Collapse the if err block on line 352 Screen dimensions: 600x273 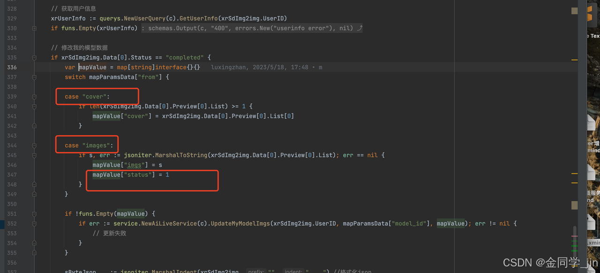pyautogui.click(x=34, y=223)
